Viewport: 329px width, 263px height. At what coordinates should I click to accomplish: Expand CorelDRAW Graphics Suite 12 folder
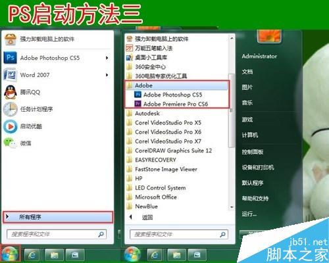(177, 151)
